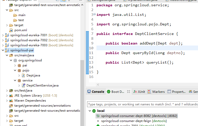
Task: Open DeptClientService.java from the tree
Action: 42,86
